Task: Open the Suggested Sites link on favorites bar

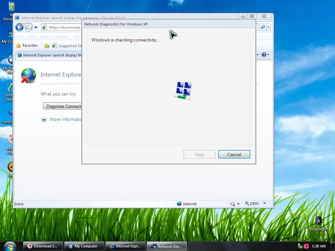Action: click(67, 46)
